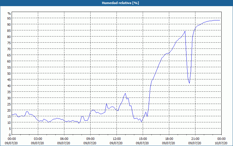Click the y-axis value '10'
This screenshot has height=146, width=233.
9,122
